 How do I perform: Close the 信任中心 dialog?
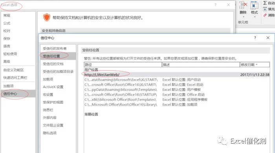pos(268,38)
